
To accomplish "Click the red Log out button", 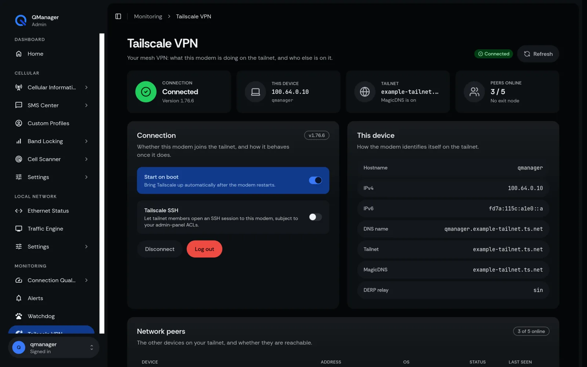I will (204, 249).
